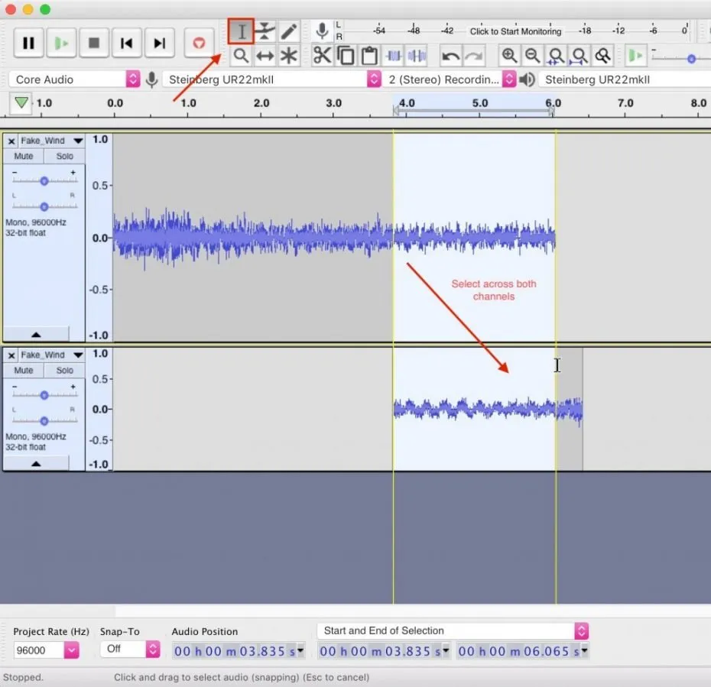Select the Time Shift tool
This screenshot has height=687, width=711.
(265, 55)
